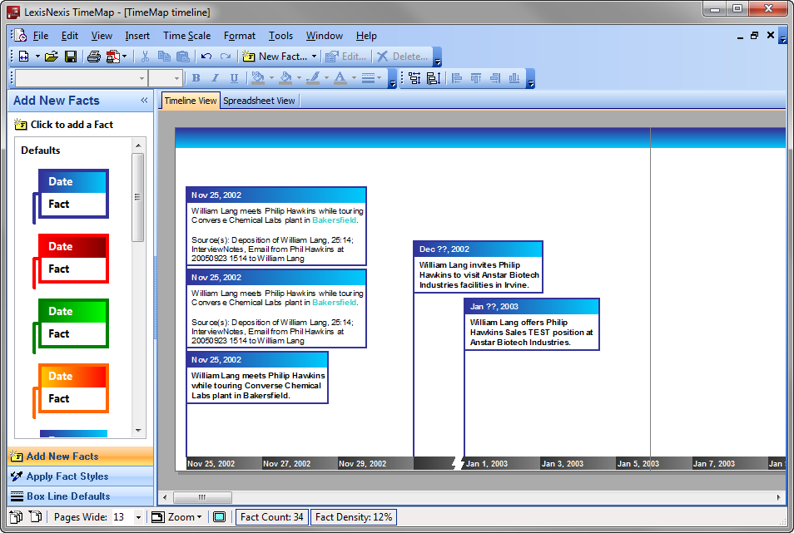Viewport: 794px width, 533px height.
Task: Open the Apply Fact Styles panel
Action: [81, 476]
